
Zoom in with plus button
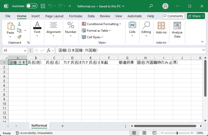coord(192,133)
